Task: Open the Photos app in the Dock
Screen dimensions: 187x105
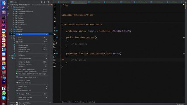Action: (x=4, y=63)
